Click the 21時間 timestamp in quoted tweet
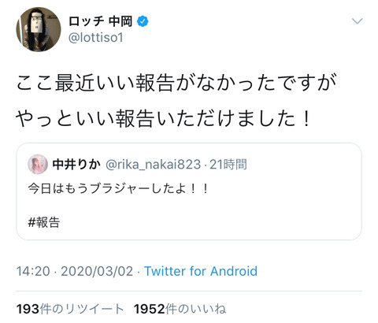 click(228, 165)
